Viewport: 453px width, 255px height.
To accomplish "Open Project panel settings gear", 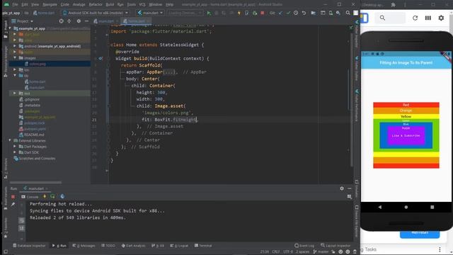I will pos(79,21).
